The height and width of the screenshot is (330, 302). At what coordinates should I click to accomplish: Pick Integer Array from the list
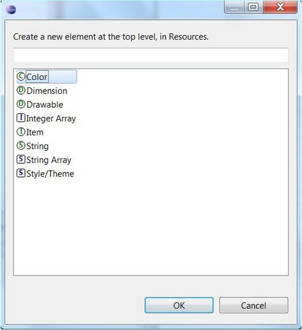pyautogui.click(x=51, y=119)
